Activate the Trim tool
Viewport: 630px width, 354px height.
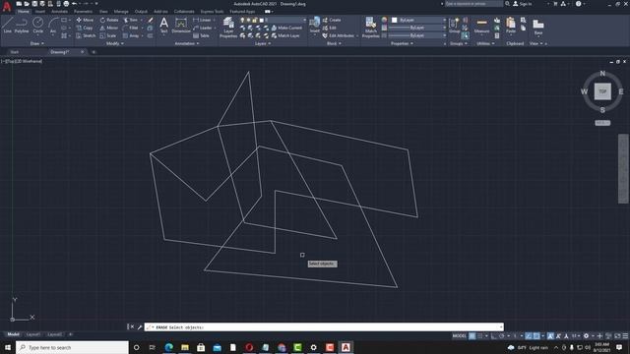(130, 20)
